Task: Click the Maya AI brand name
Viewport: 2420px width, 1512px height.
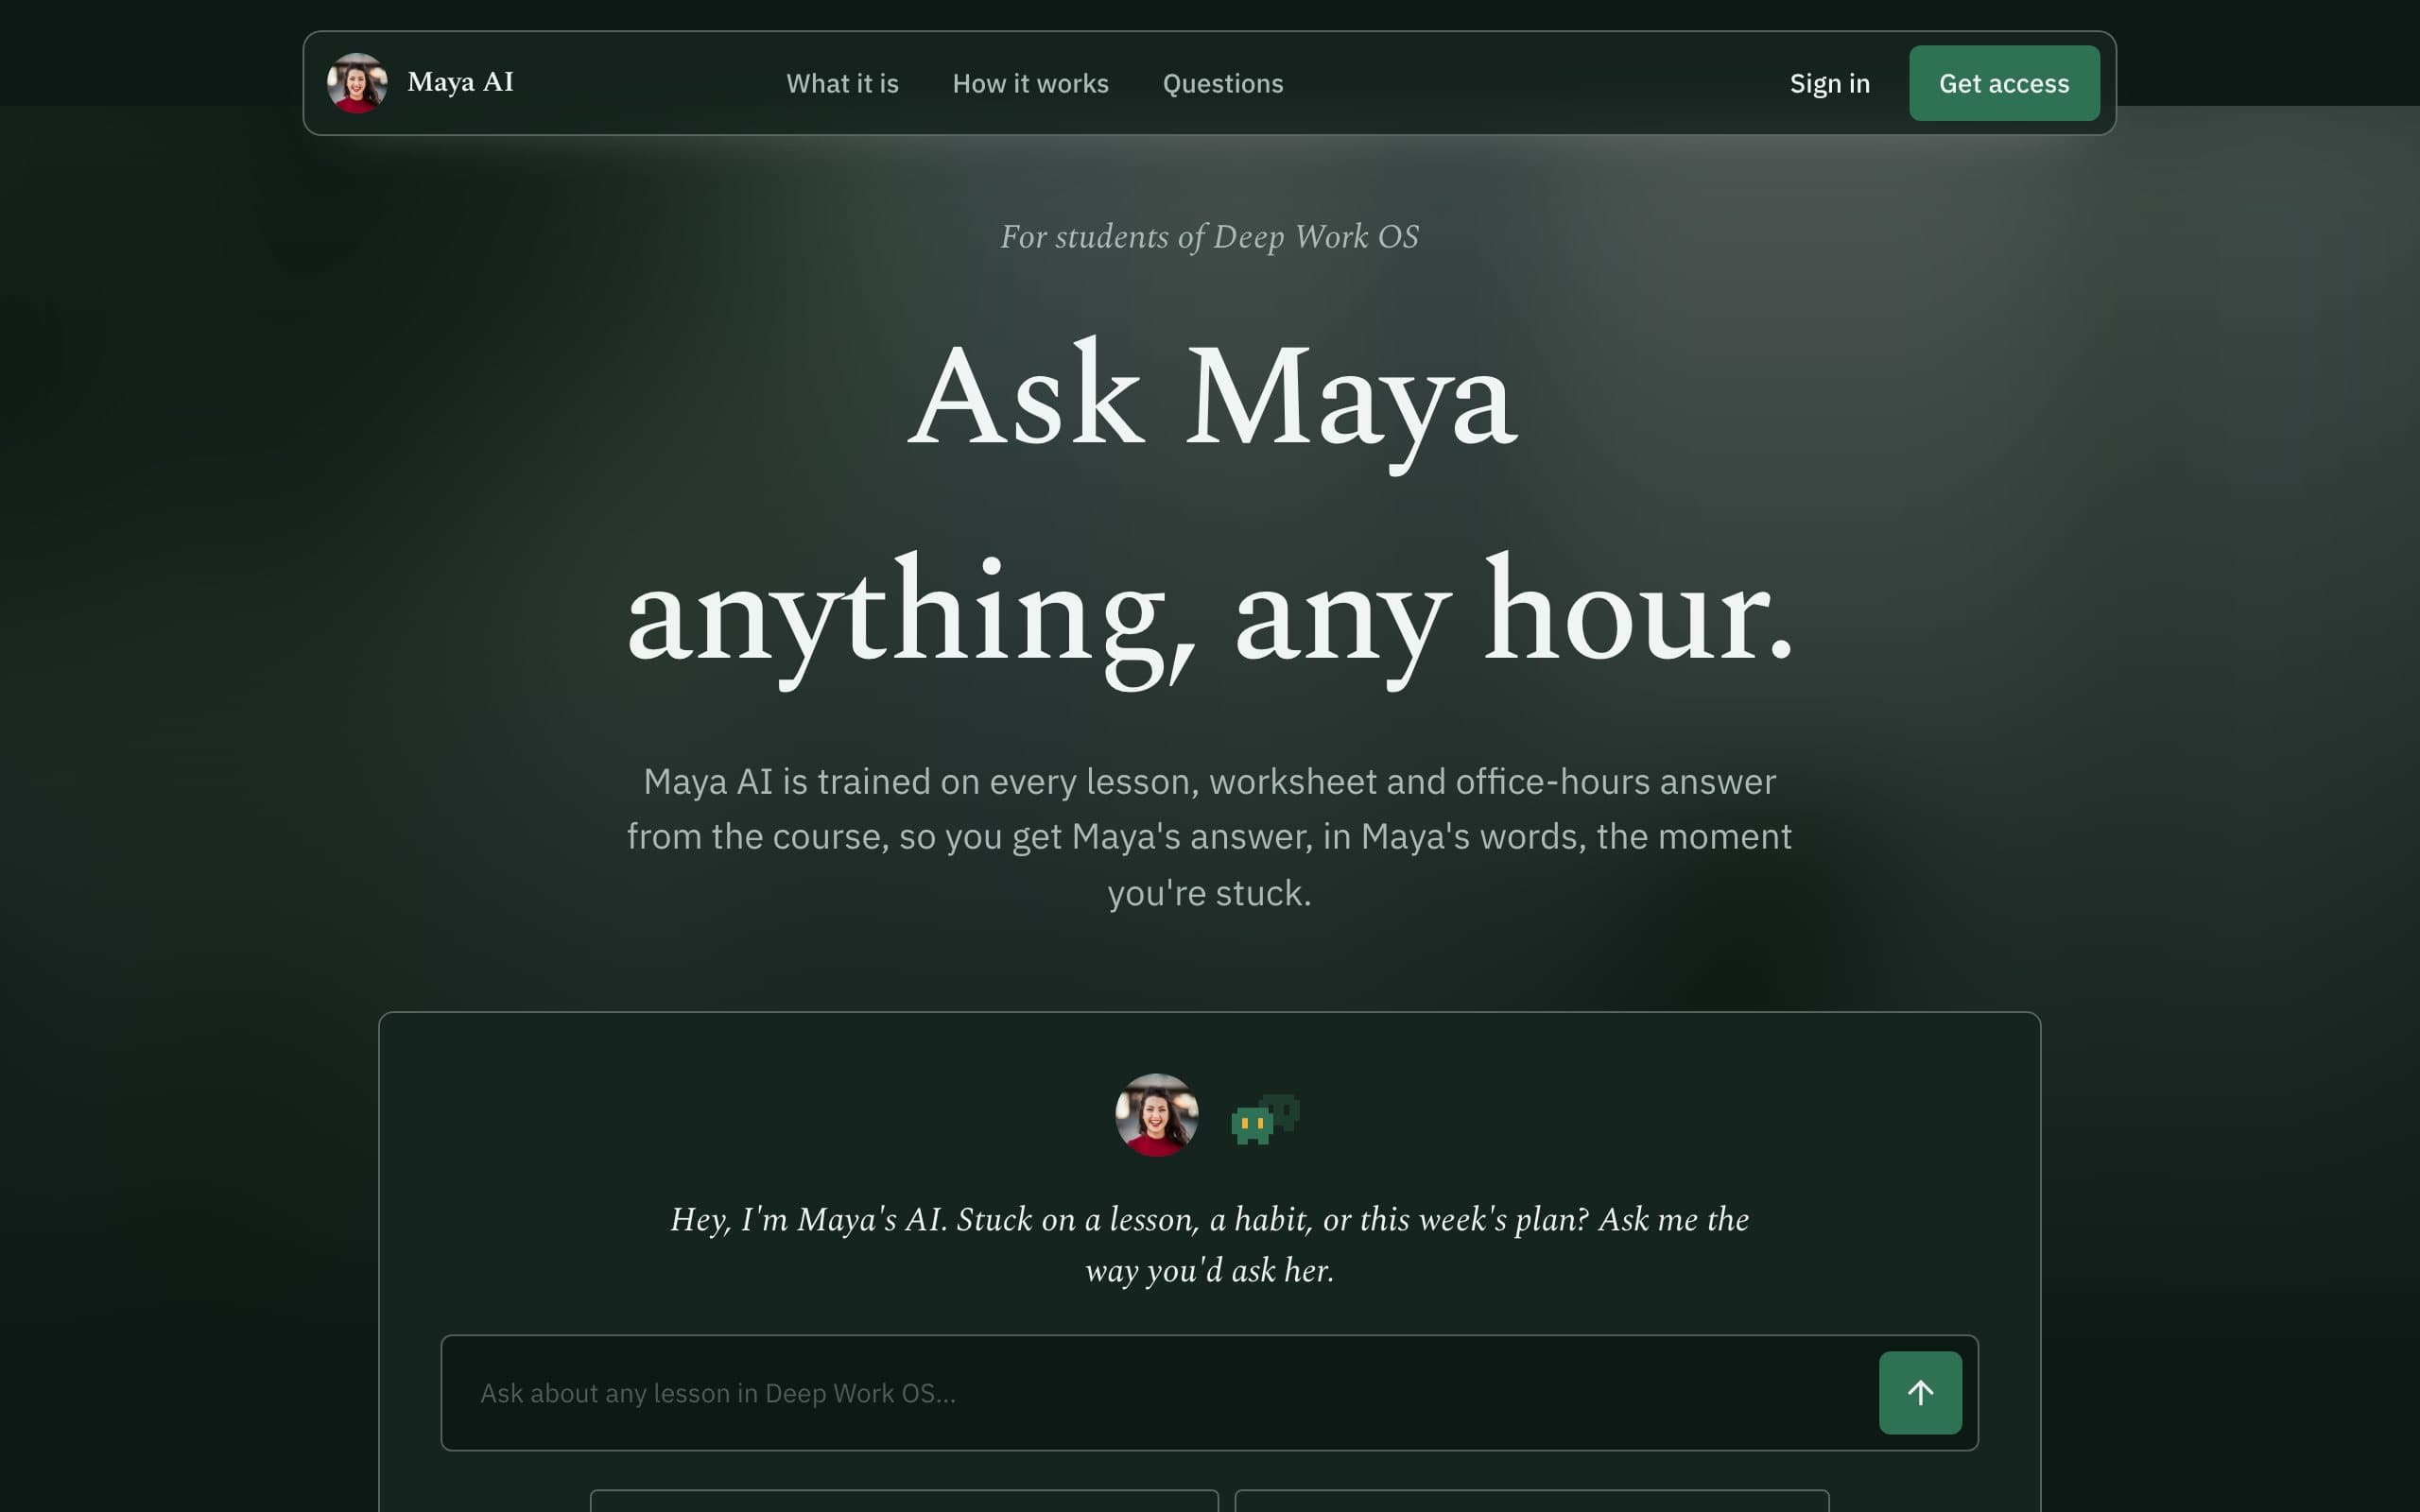Action: coord(460,82)
